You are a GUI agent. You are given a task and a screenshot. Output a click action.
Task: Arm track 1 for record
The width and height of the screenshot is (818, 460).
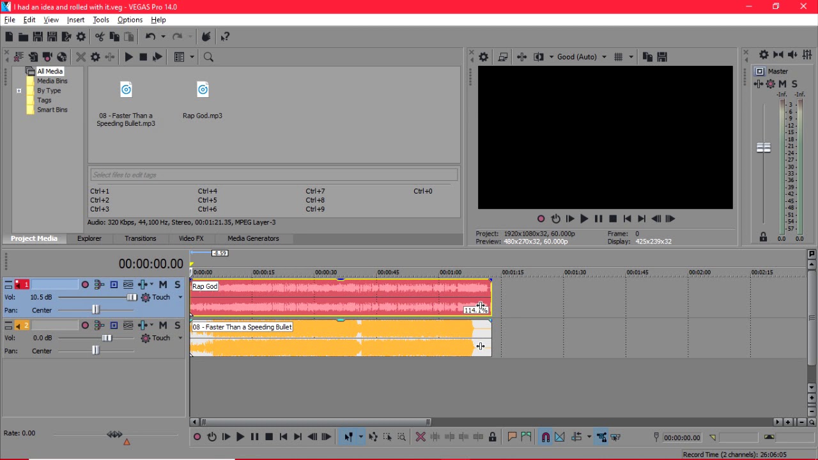click(85, 284)
